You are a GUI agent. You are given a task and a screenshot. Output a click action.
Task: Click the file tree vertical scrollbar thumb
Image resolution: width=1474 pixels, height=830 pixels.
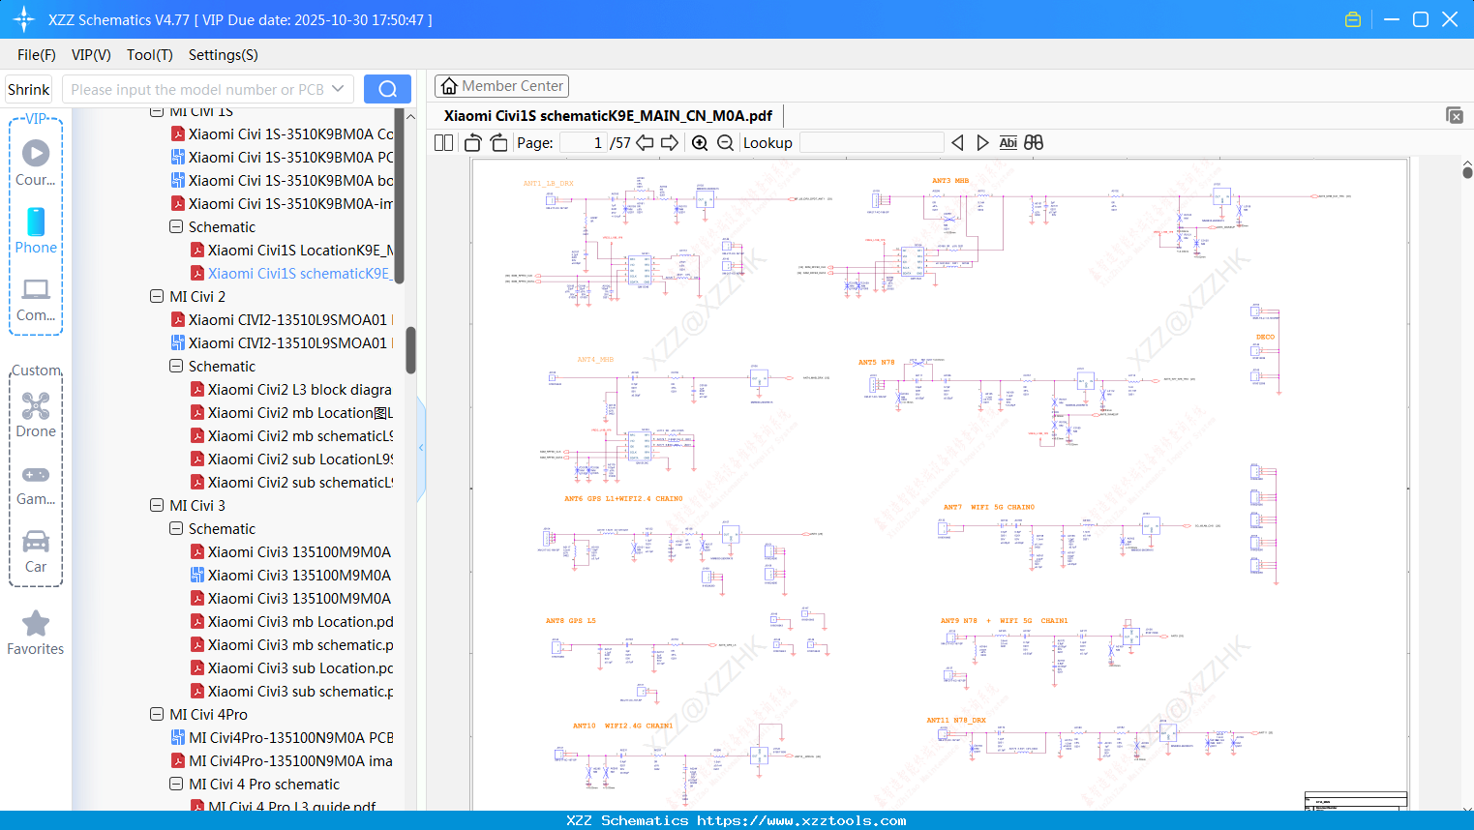[410, 348]
